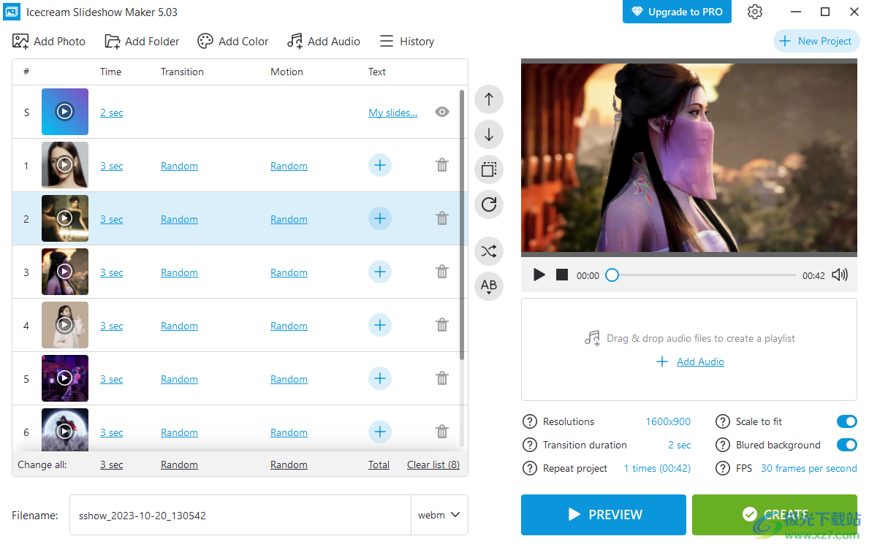
Task: Select the title slide thumbnail
Action: (x=65, y=112)
